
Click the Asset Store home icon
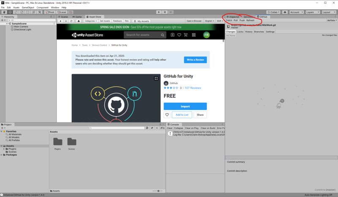pos(79,21)
